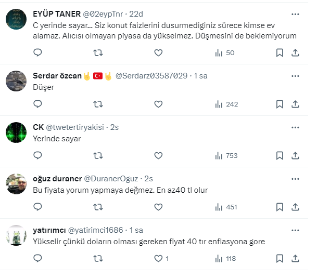317x279 pixels.
Task: Share EYÜP TANER's tweet
Action: point(295,52)
